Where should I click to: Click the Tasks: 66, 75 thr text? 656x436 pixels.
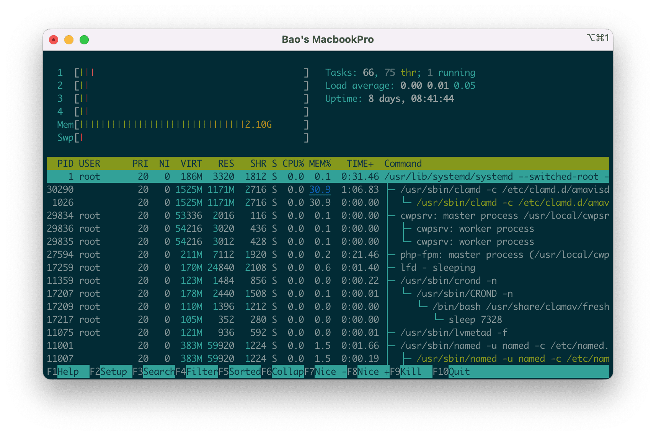coord(373,72)
